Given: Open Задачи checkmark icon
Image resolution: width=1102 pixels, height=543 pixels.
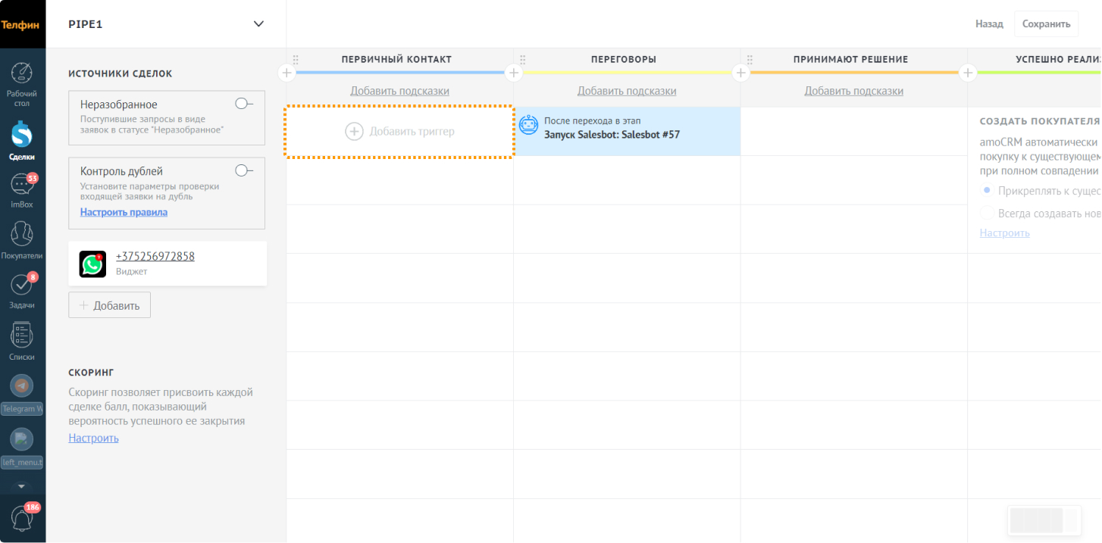Looking at the screenshot, I should 22,285.
